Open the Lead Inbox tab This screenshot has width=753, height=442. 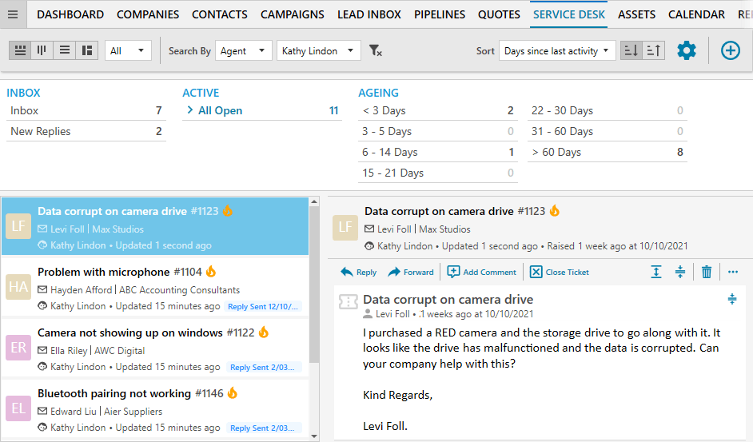pos(369,14)
